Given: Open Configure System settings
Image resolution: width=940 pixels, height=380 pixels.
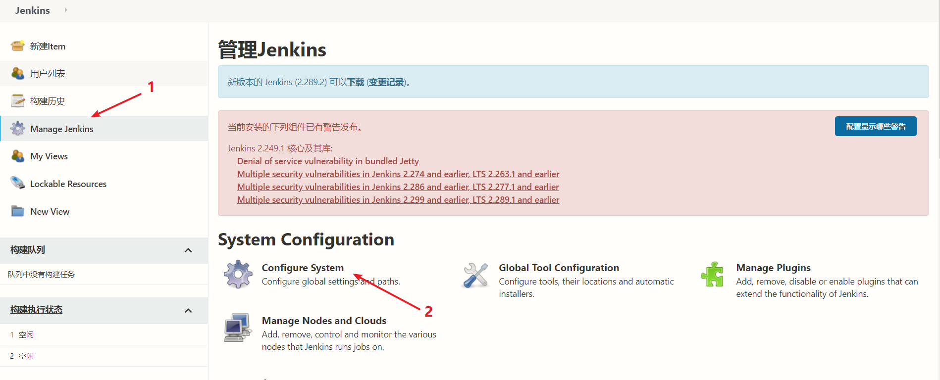Looking at the screenshot, I should (x=303, y=268).
